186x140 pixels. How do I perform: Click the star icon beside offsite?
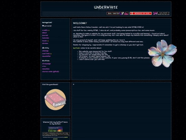[43, 61]
